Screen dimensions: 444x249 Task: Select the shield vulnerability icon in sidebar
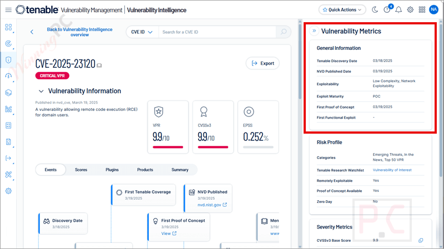8,60
